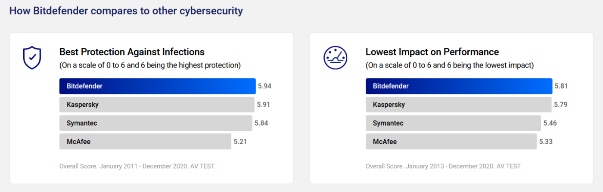Click the 5.94 Bitdefender protection score

265,86
